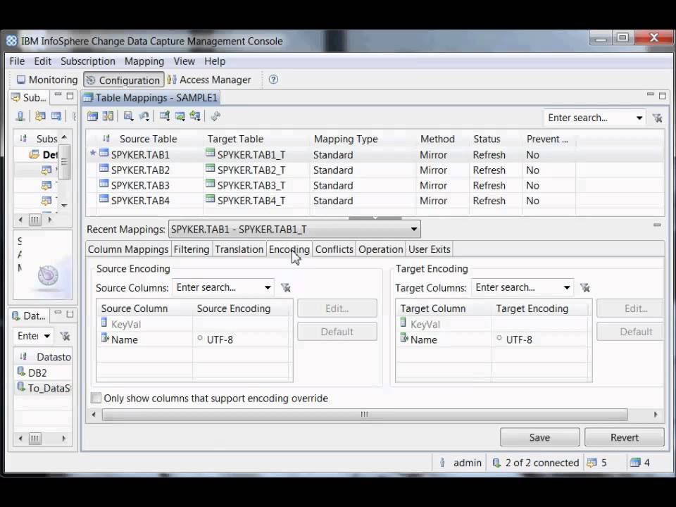The width and height of the screenshot is (676, 507).
Task: Open the Help menu
Action: pos(215,61)
